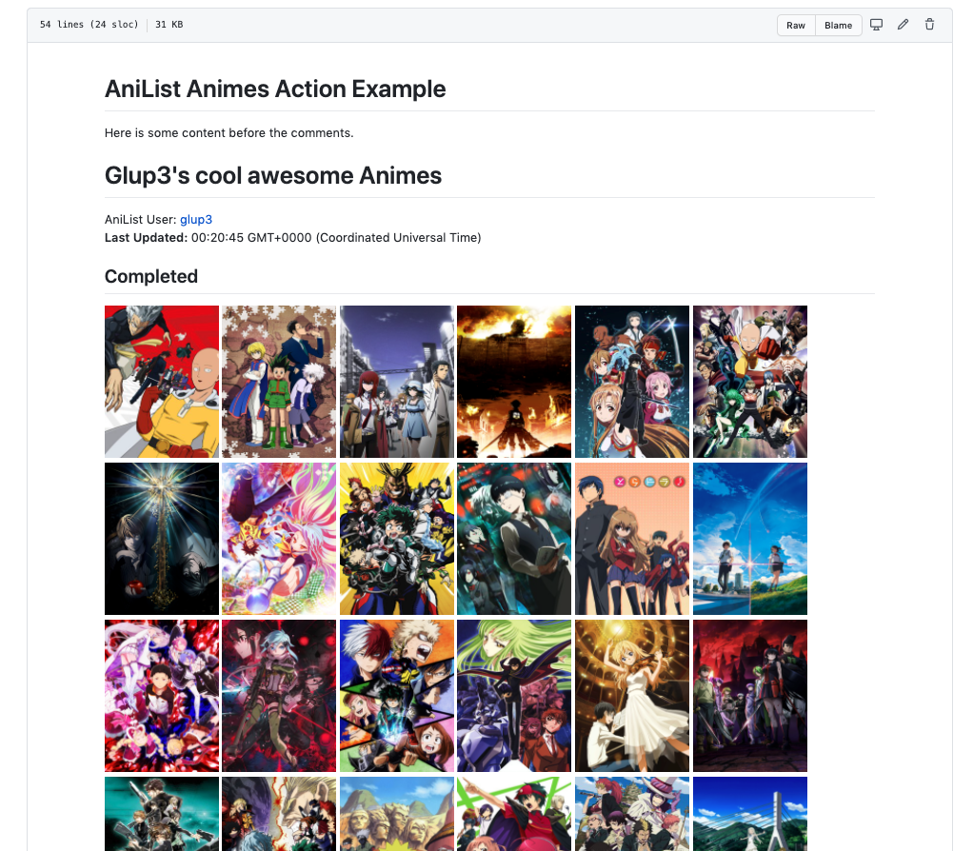Image resolution: width=973 pixels, height=851 pixels.
Task: Open Your Lie in April violinist cover
Action: (632, 696)
